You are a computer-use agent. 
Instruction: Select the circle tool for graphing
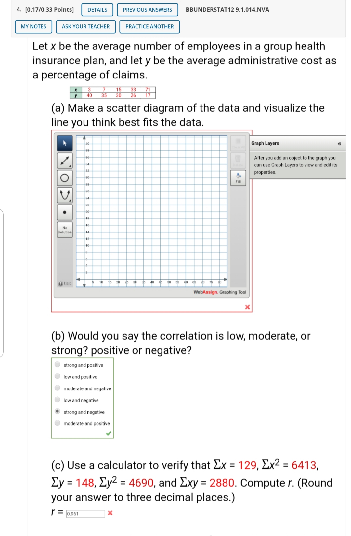[x=65, y=177]
